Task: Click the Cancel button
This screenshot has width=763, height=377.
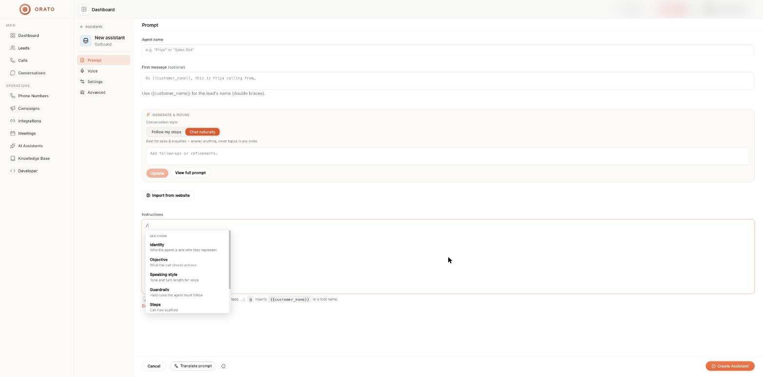Action: (x=154, y=366)
